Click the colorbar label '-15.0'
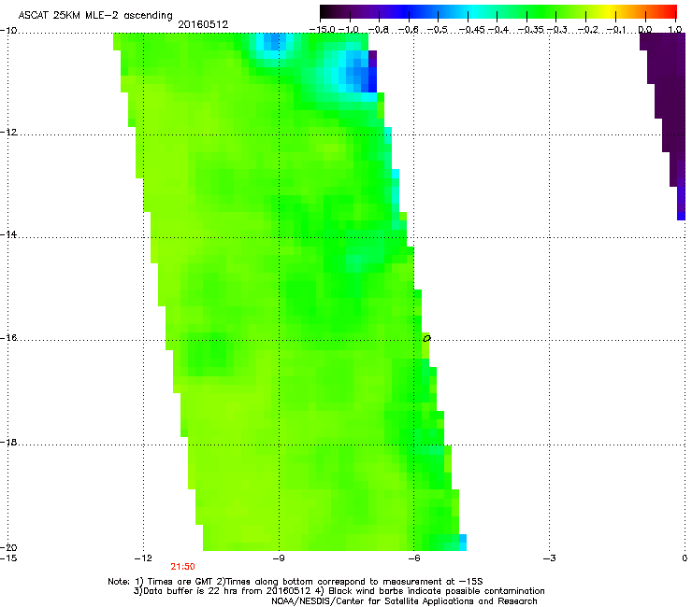692x607 pixels. click(322, 30)
